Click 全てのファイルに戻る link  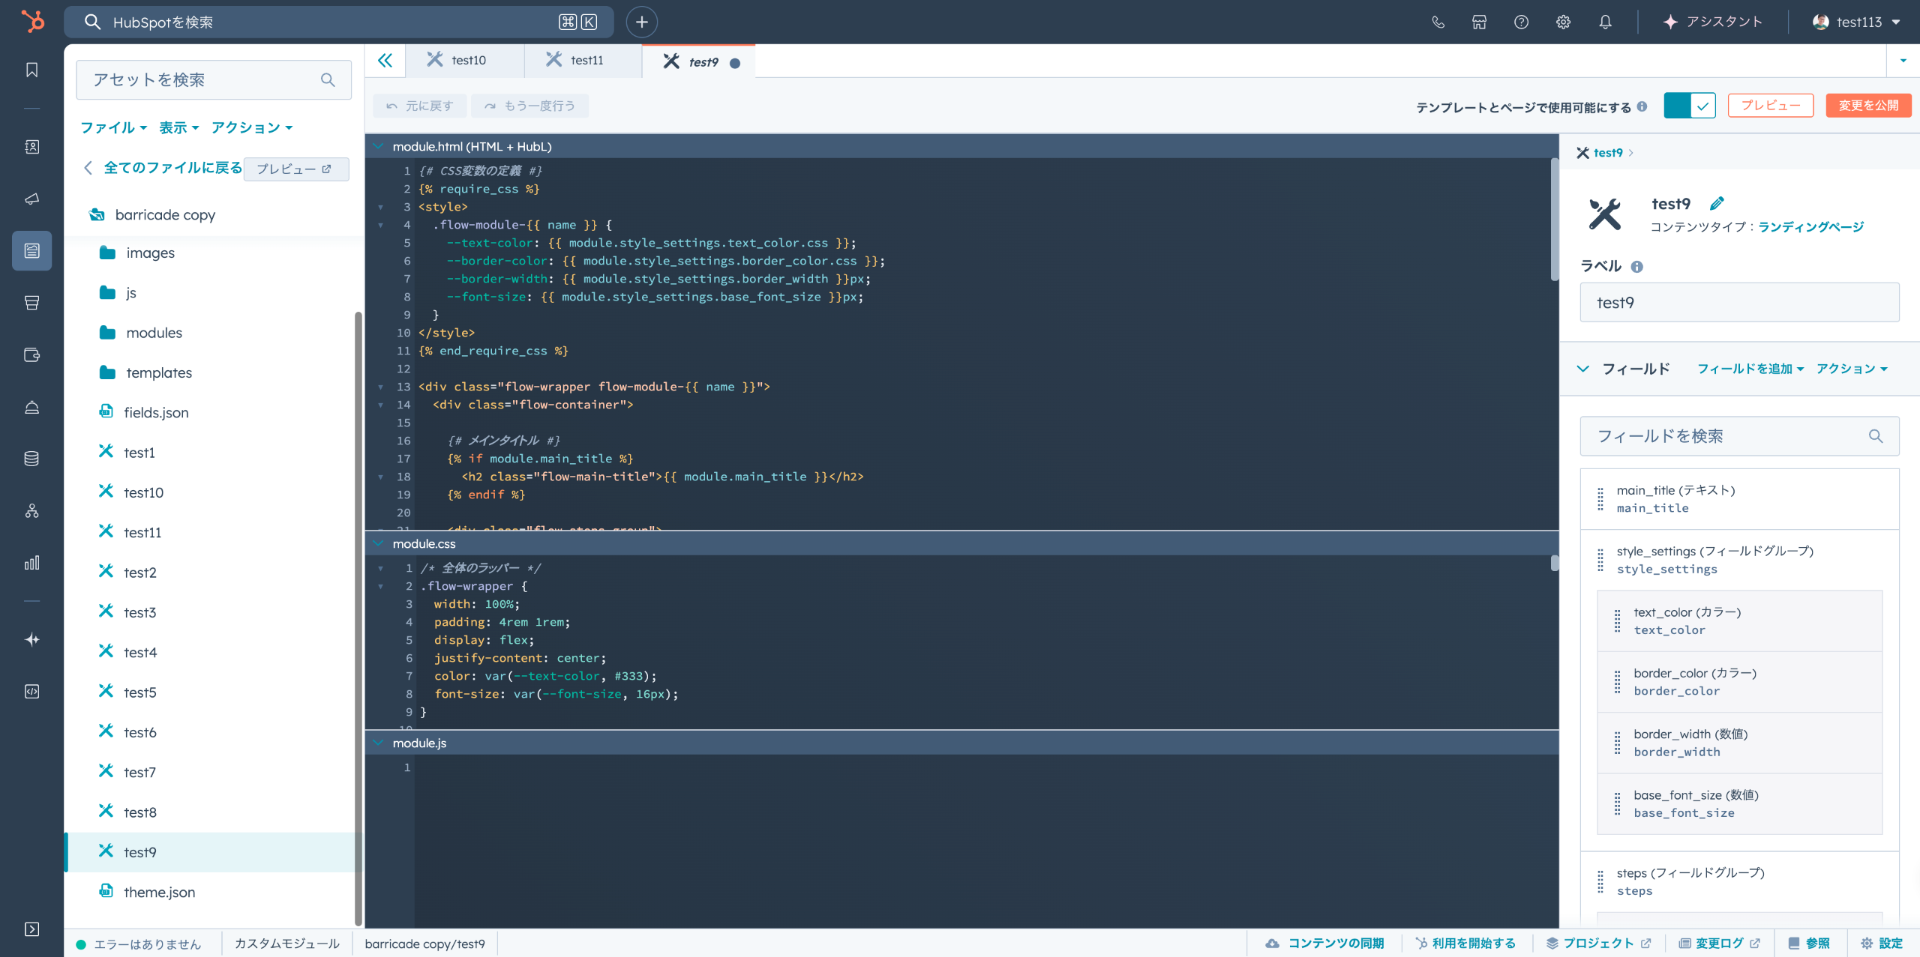pyautogui.click(x=172, y=168)
